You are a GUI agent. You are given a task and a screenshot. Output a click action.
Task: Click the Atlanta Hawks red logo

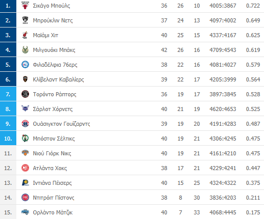tap(25, 168)
